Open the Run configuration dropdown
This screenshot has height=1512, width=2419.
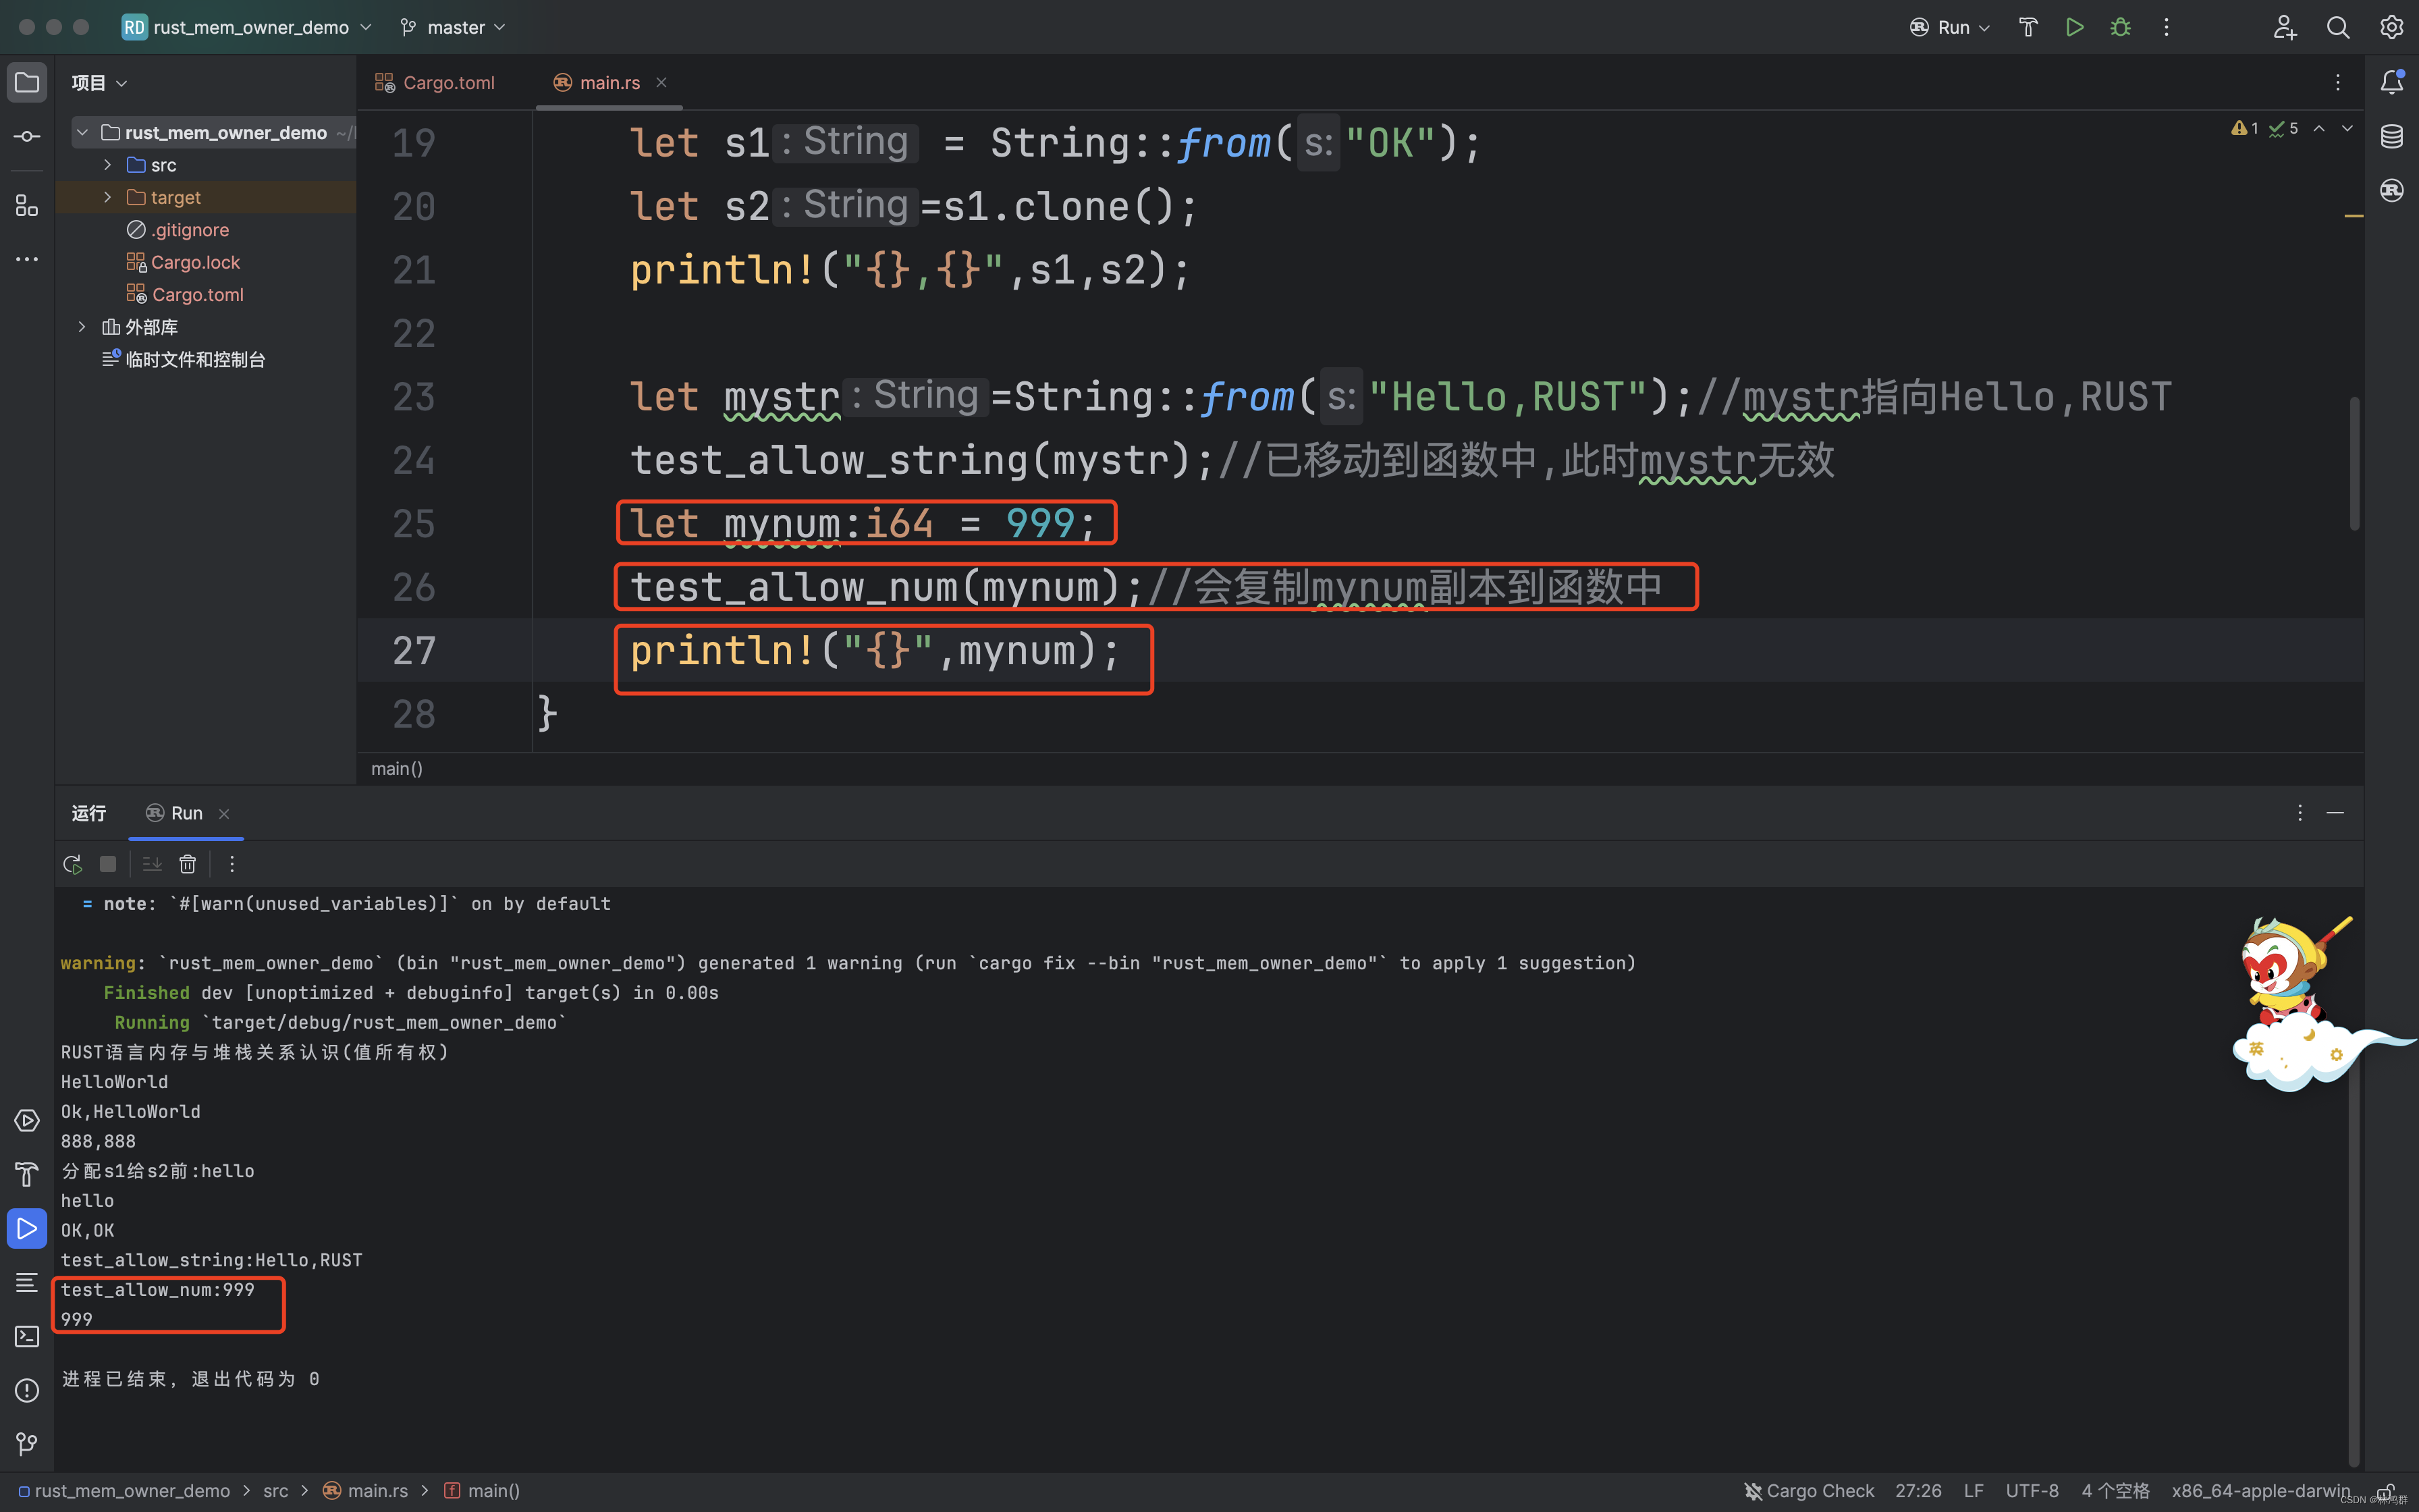pyautogui.click(x=1949, y=27)
